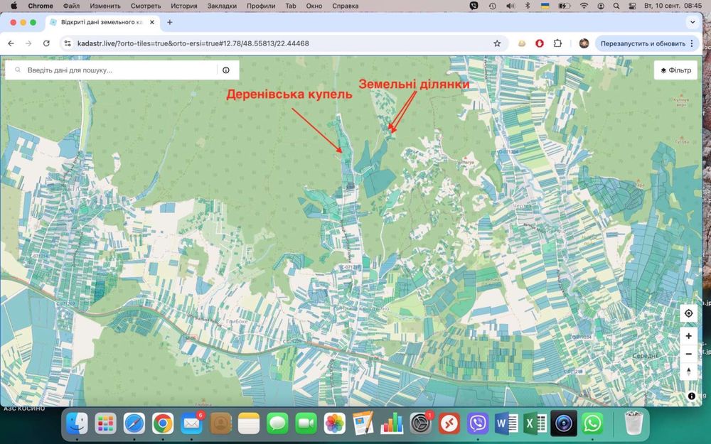
Task: Bookmark this page with the star icon
Action: [x=497, y=43]
